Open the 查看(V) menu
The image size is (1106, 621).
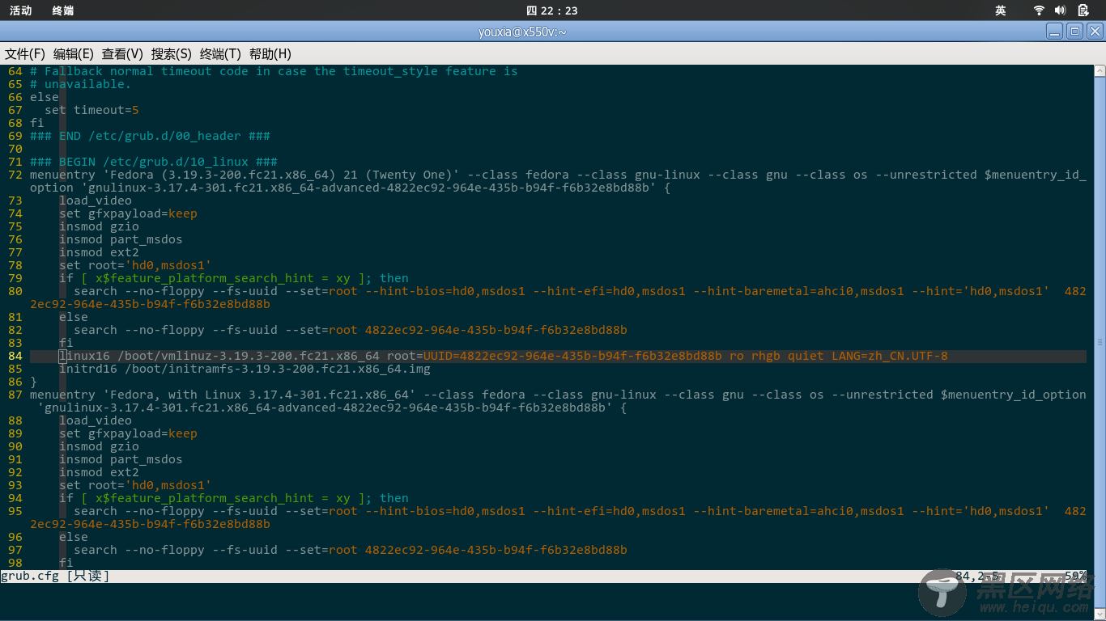coord(122,54)
